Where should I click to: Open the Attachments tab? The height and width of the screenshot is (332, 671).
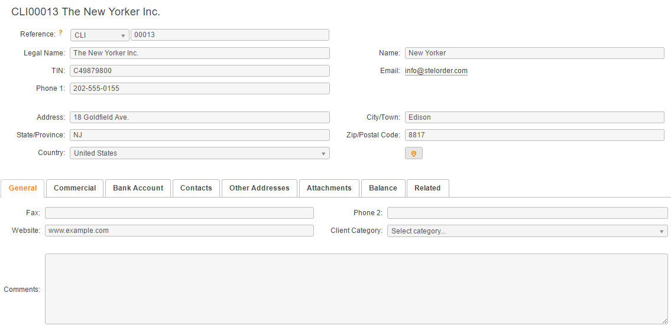(x=329, y=188)
